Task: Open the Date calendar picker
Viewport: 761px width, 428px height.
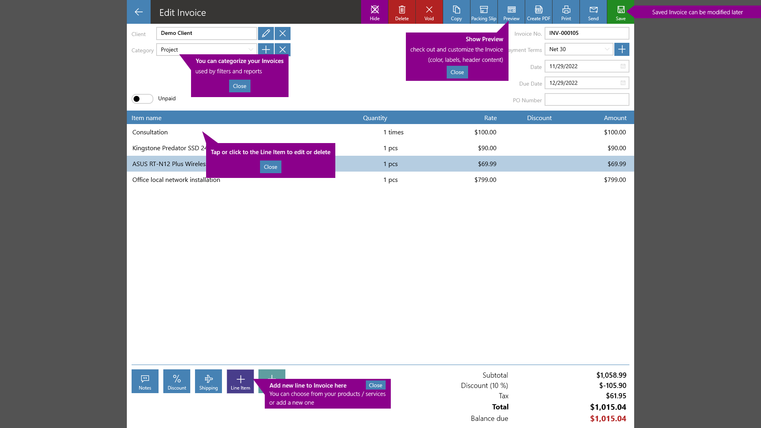Action: point(623,66)
